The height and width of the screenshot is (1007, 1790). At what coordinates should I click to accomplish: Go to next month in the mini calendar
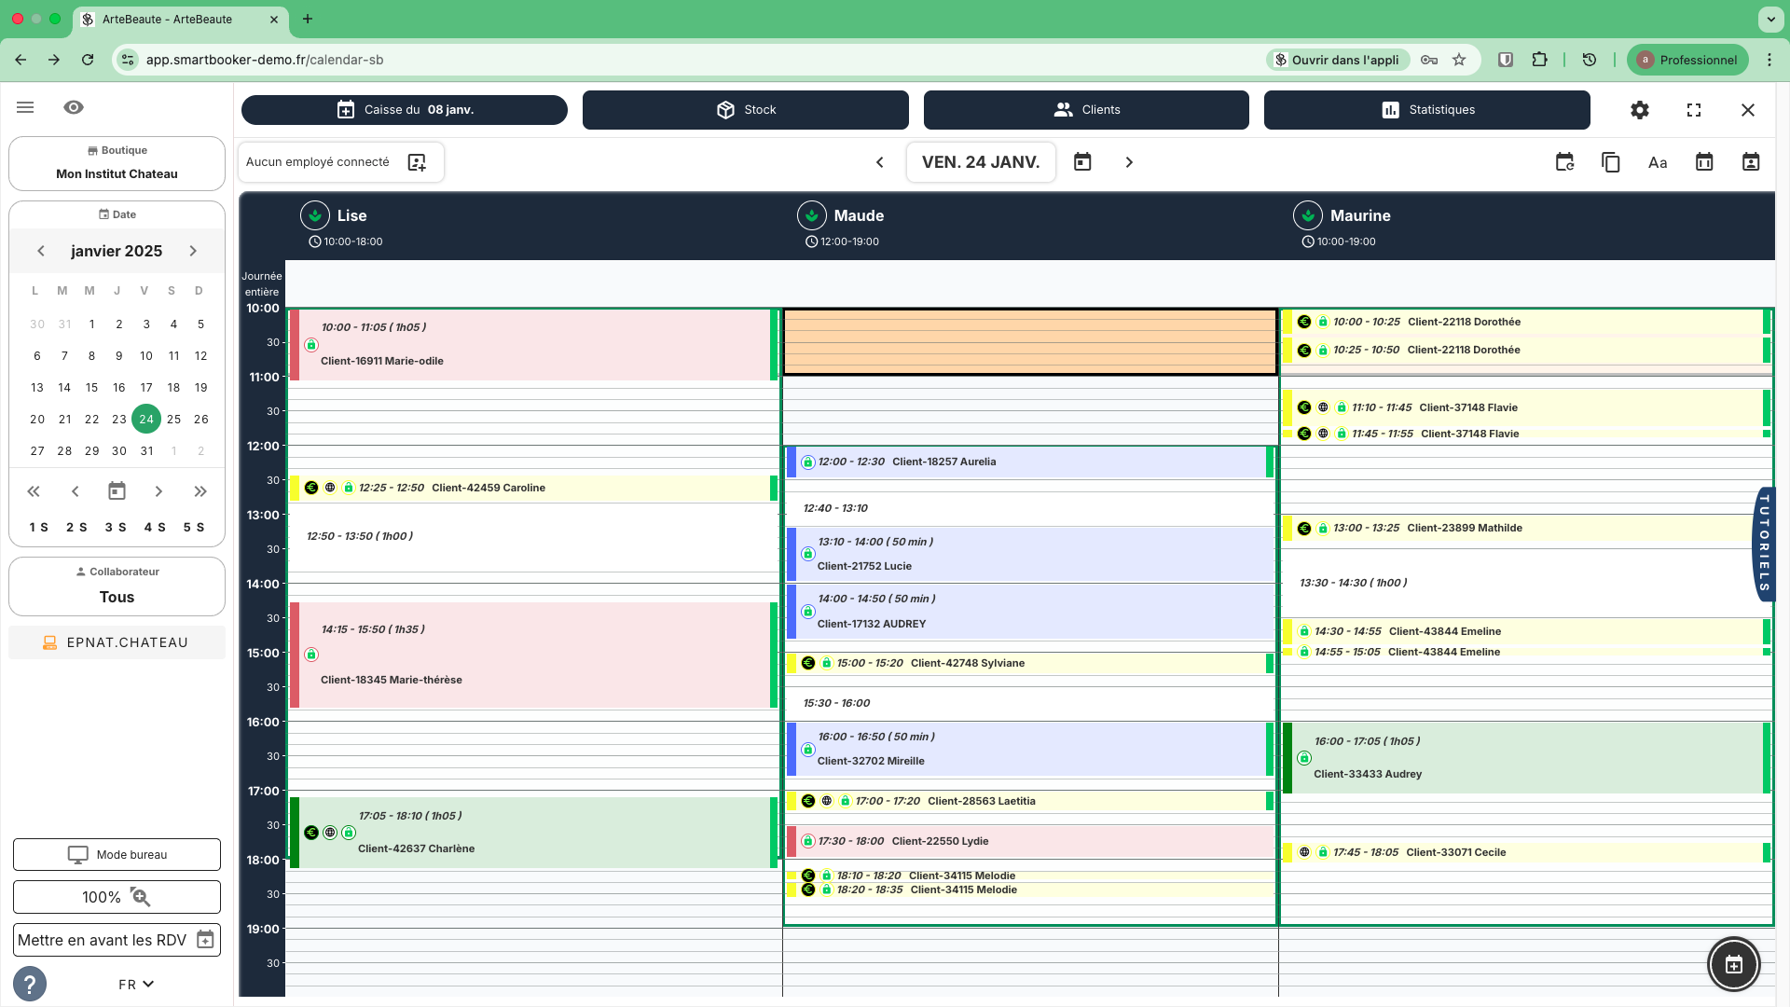[x=193, y=251]
